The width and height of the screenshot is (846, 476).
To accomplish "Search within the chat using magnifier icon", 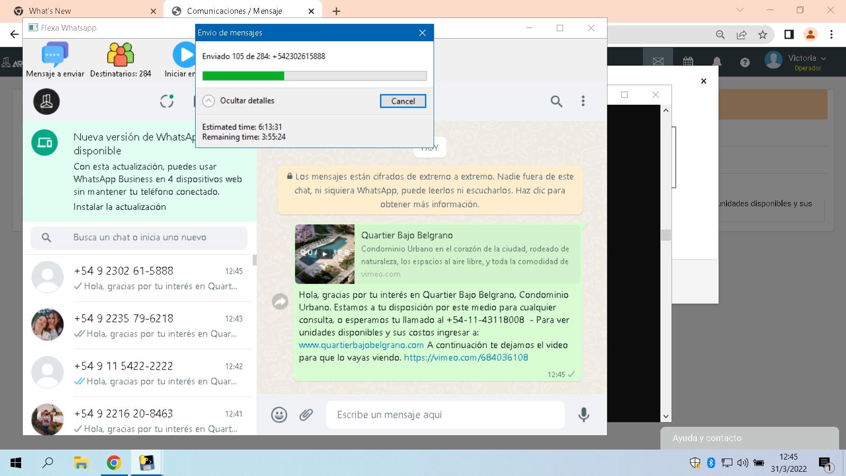I will point(556,101).
